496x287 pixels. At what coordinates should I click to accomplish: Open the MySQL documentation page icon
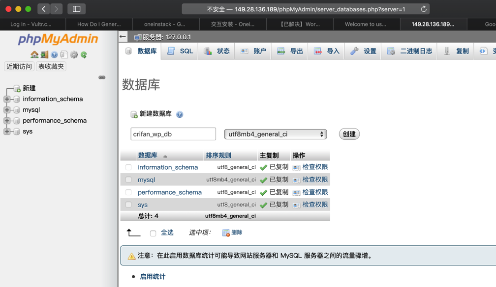tap(64, 54)
